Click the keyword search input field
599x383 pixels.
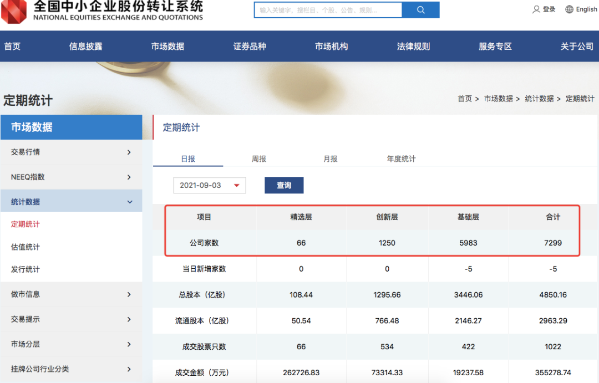(327, 10)
